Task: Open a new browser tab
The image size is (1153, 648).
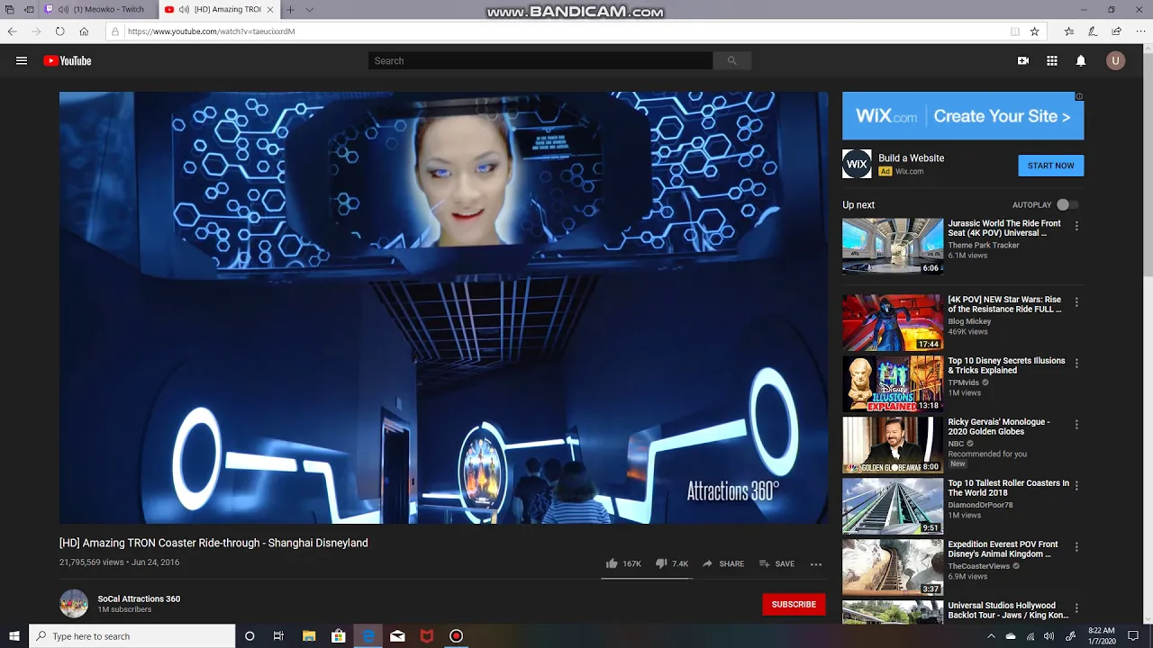Action: pyautogui.click(x=290, y=10)
